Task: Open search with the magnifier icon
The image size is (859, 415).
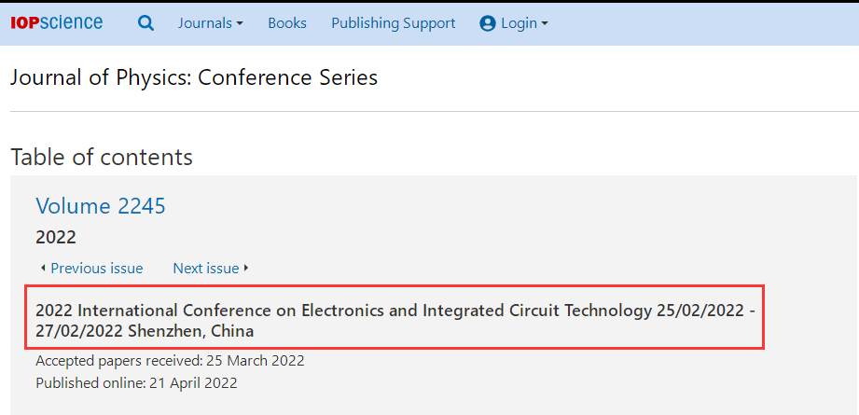Action: [x=145, y=23]
